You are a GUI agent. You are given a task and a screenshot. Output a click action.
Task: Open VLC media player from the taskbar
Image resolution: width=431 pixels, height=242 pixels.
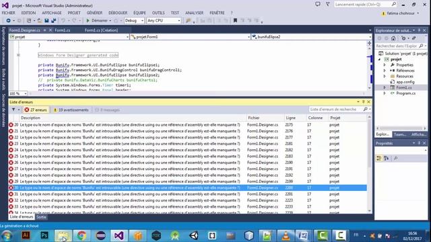286,235
